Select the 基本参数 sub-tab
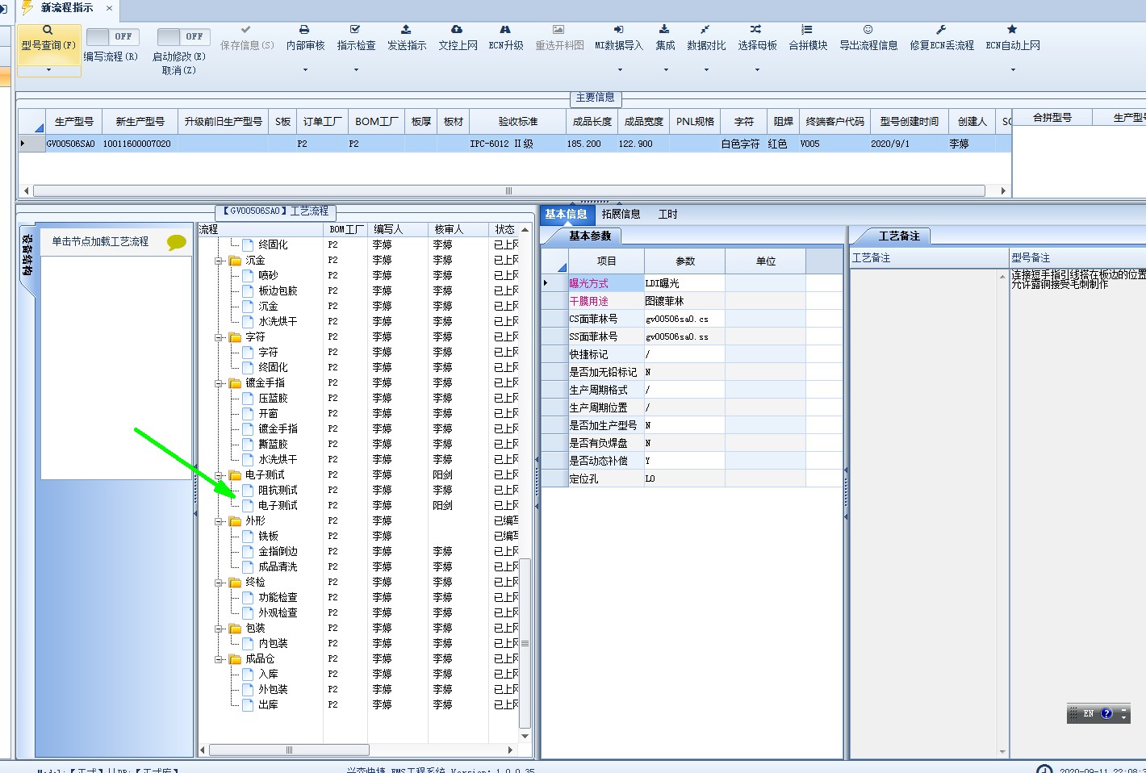The height and width of the screenshot is (773, 1146). 590,236
